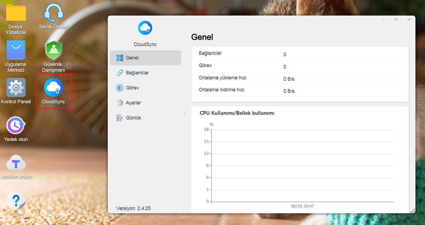Click the sidebar collapse handle
Image resolution: width=425 pixels, height=225 pixels.
[x=184, y=115]
